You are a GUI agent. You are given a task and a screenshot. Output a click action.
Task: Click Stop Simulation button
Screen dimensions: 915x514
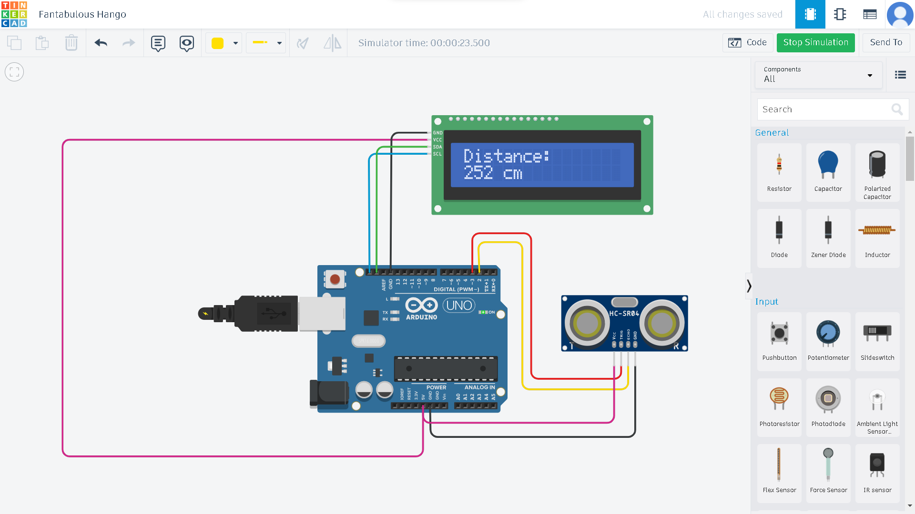coord(815,43)
